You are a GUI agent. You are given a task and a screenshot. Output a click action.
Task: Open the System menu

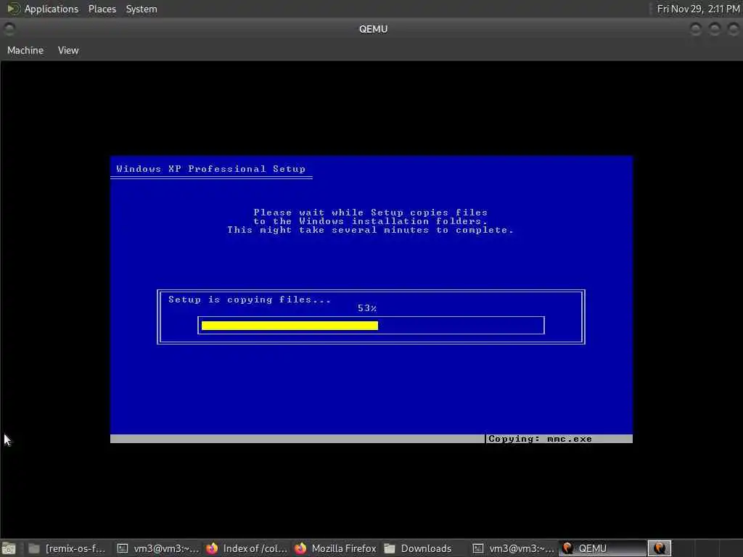(141, 9)
